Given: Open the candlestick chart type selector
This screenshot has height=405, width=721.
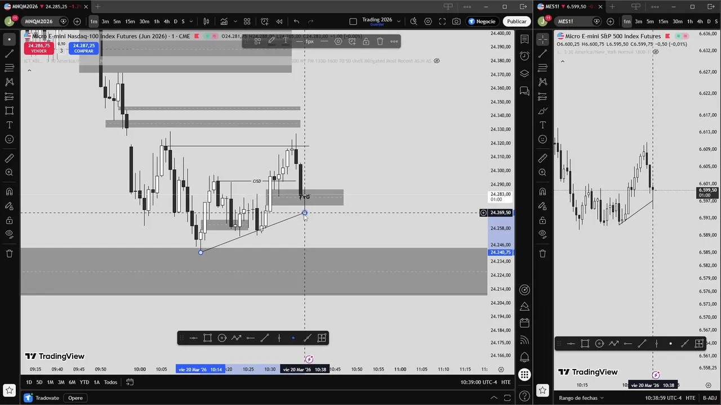Looking at the screenshot, I should tap(206, 21).
